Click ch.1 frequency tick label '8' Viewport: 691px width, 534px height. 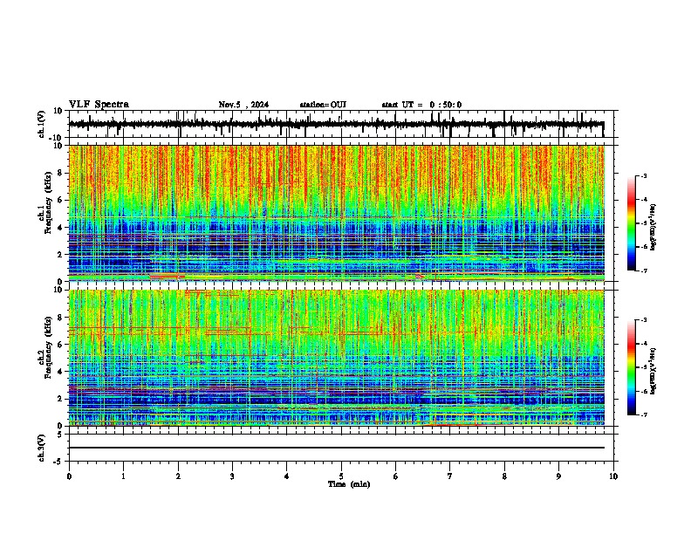pos(60,173)
